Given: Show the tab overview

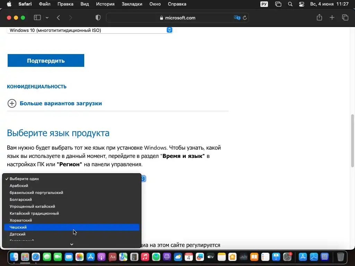Looking at the screenshot, I should tap(345, 17).
